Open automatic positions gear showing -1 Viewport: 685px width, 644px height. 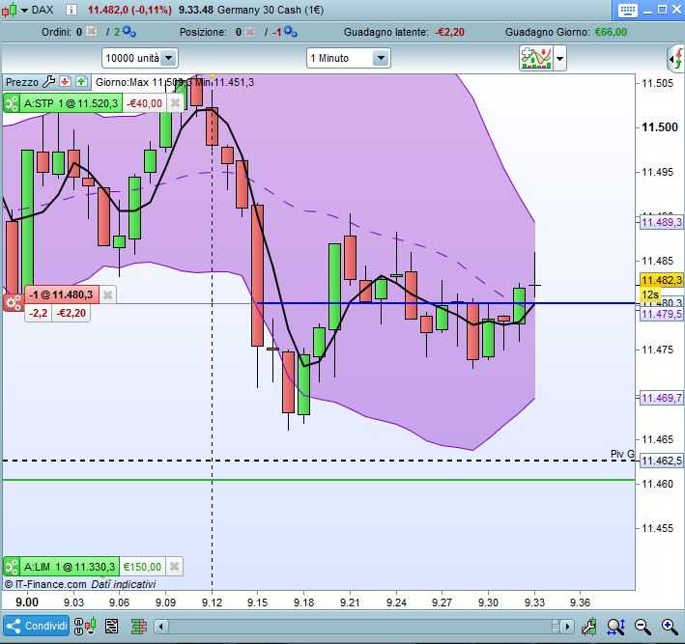click(x=290, y=32)
